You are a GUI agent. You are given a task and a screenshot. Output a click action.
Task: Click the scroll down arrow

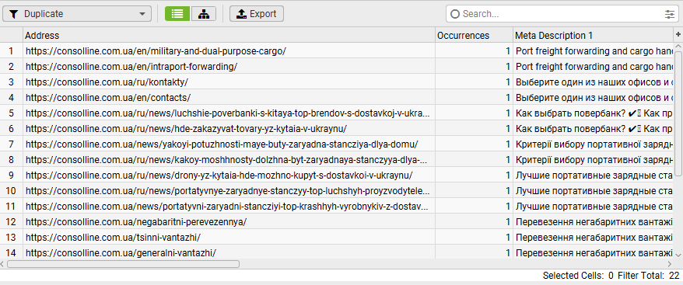(678, 255)
